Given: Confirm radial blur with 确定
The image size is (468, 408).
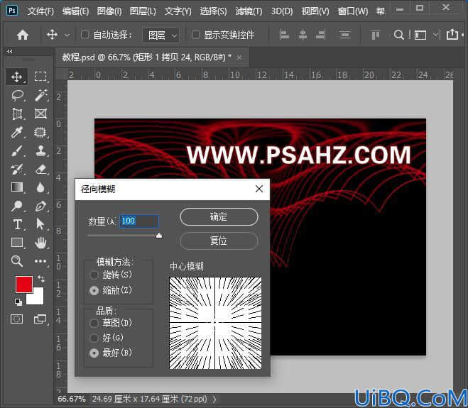Looking at the screenshot, I should point(219,217).
